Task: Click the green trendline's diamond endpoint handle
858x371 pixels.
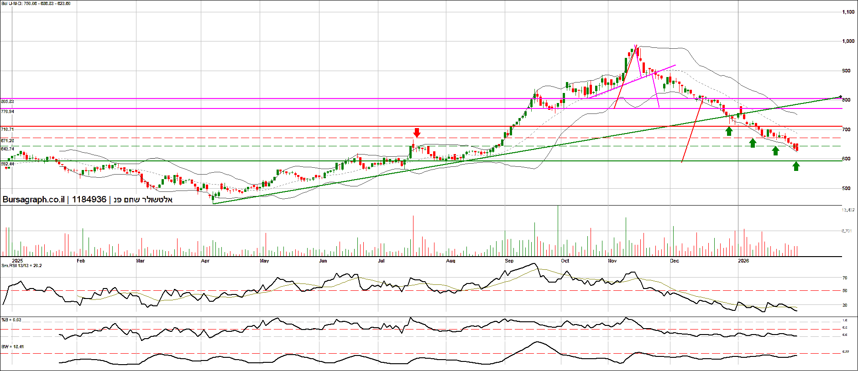Action: point(841,97)
